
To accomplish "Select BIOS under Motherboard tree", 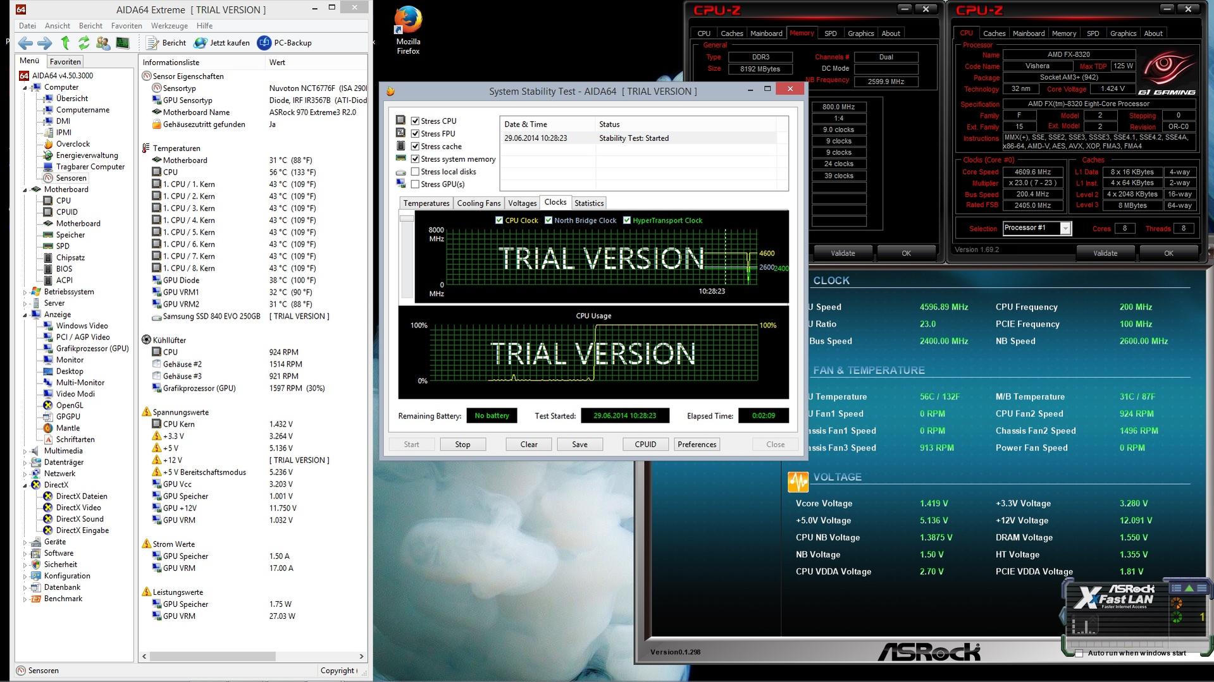I will 64,269.
